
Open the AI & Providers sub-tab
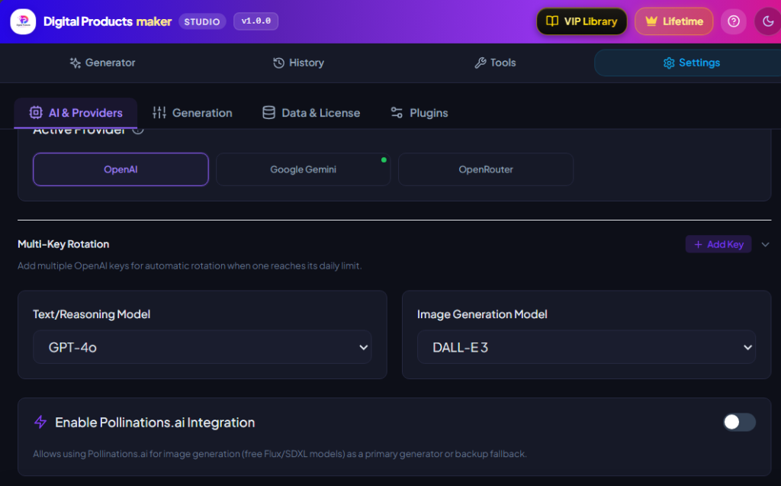click(76, 113)
